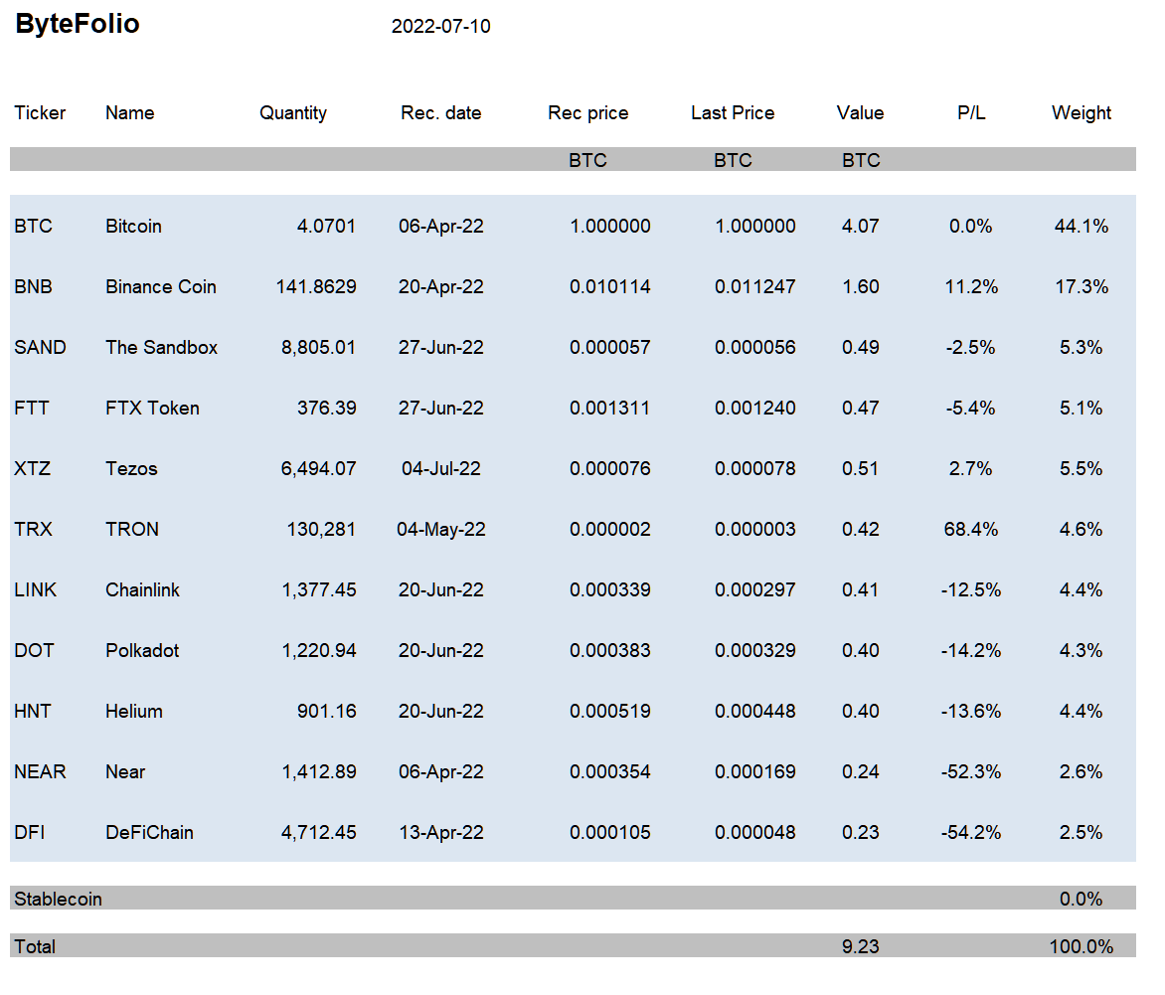
Task: Select The Sandbox name cell
Action: coord(161,347)
